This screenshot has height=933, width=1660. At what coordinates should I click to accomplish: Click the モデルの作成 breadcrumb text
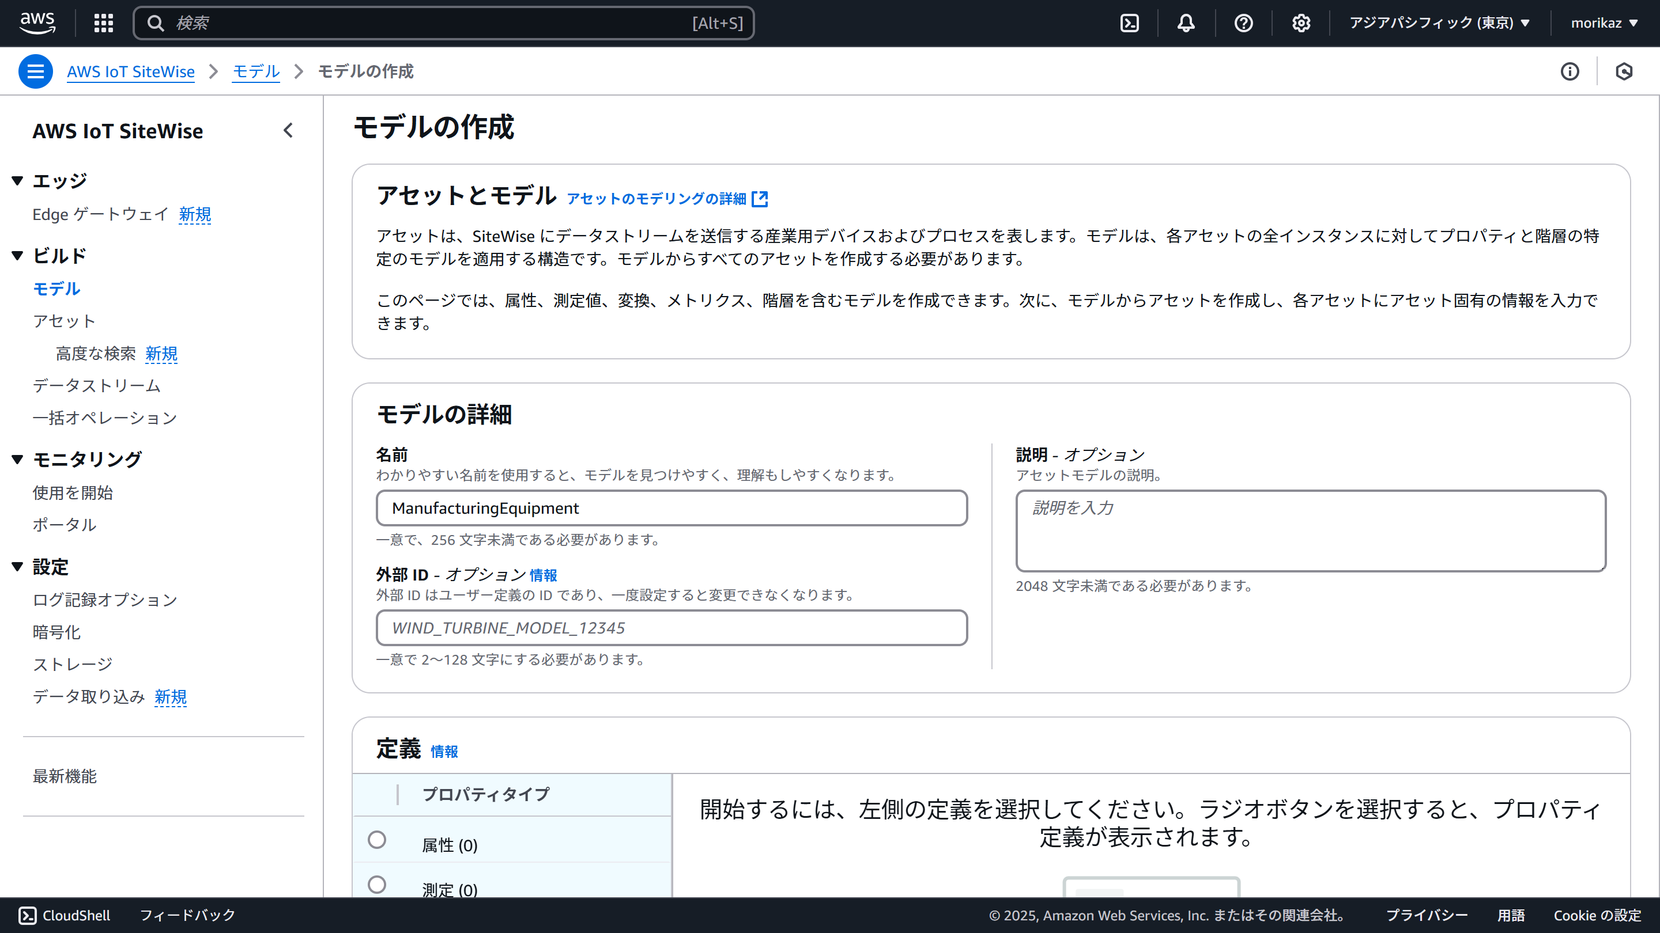coord(366,71)
